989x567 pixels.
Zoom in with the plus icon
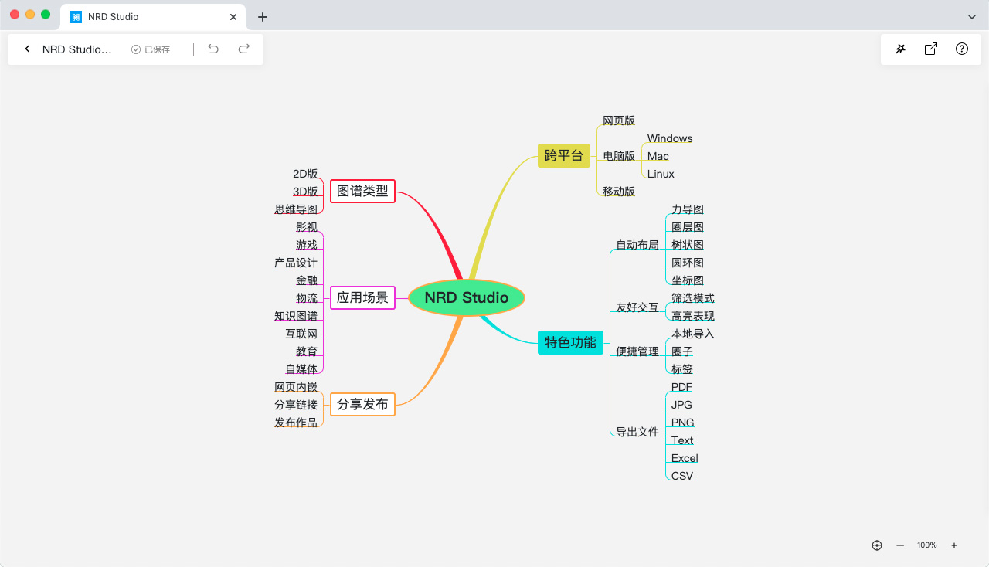(x=954, y=545)
